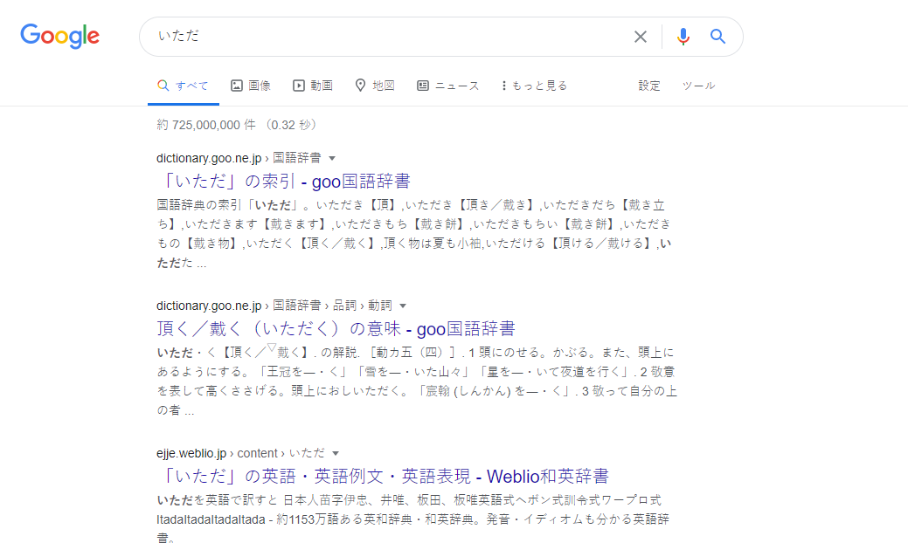Expand dropdown arrow after 品詞 › 動詞 breadcrumb
This screenshot has height=543, width=908.
click(403, 306)
